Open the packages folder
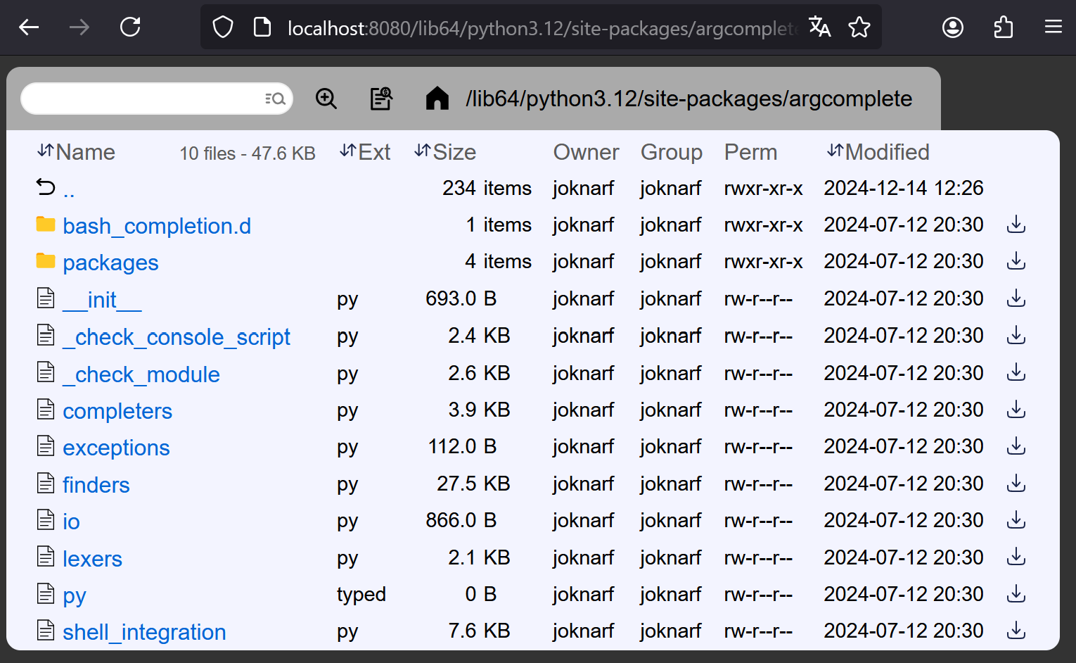This screenshot has width=1076, height=663. [110, 263]
